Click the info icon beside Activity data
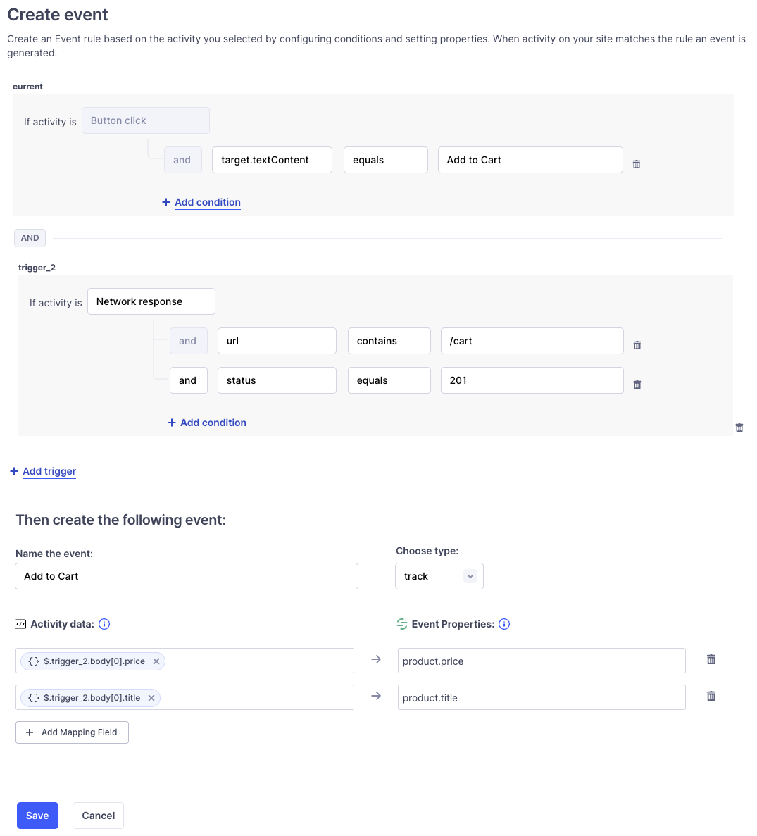The height and width of the screenshot is (836, 757). coord(104,624)
